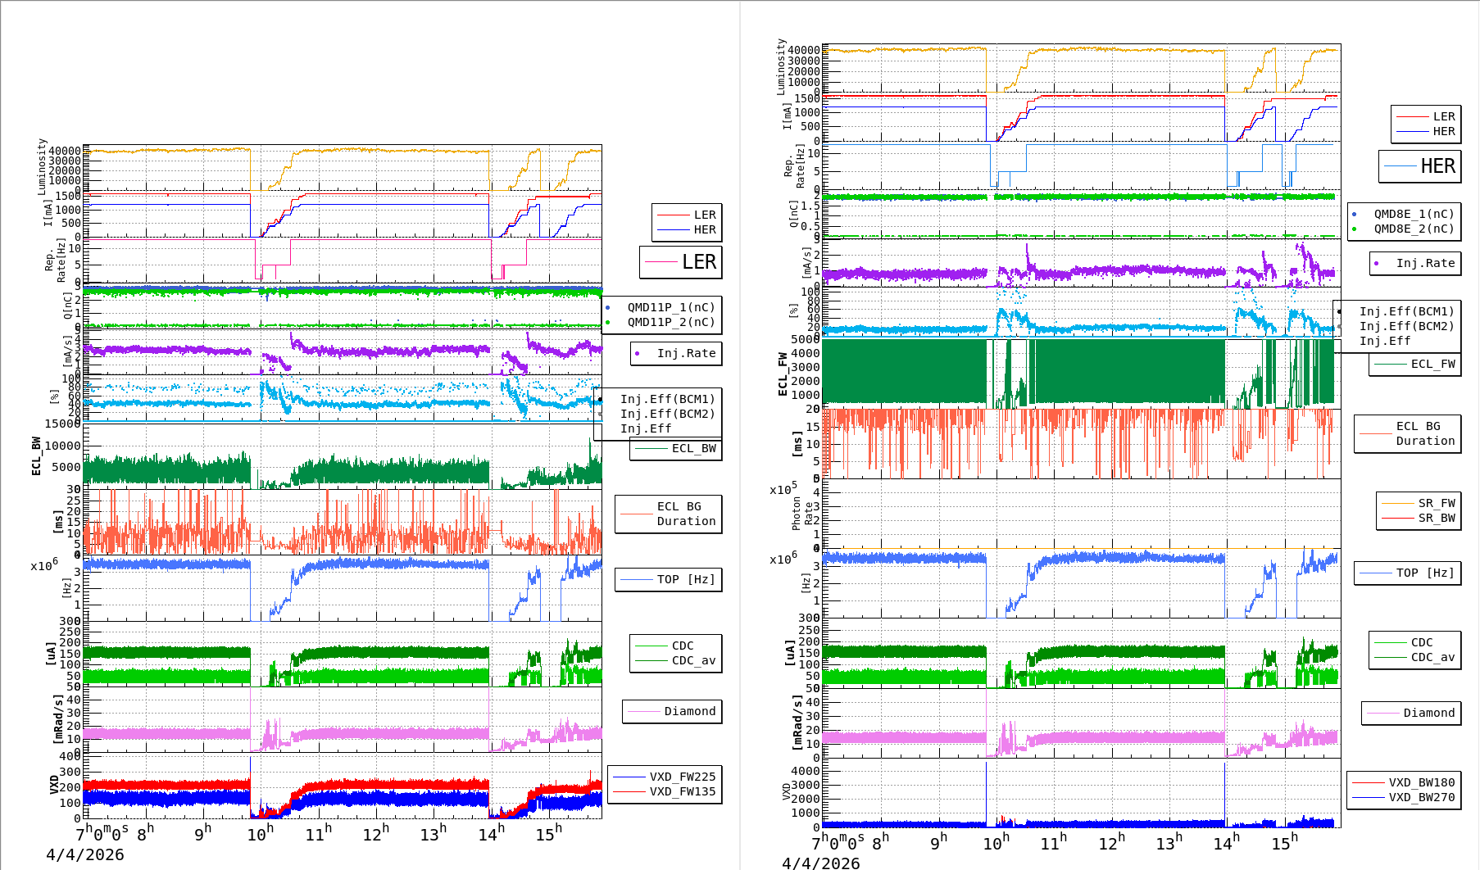The width and height of the screenshot is (1480, 870).
Task: Click the QMD11P_2(nC) green legend marker
Action: 607,322
